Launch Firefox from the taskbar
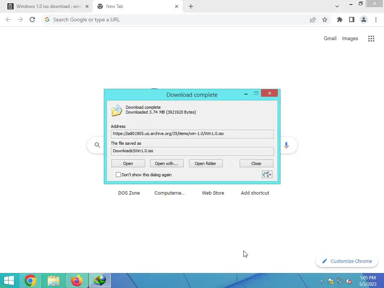Viewport: 384px width, 288px height. [x=77, y=280]
